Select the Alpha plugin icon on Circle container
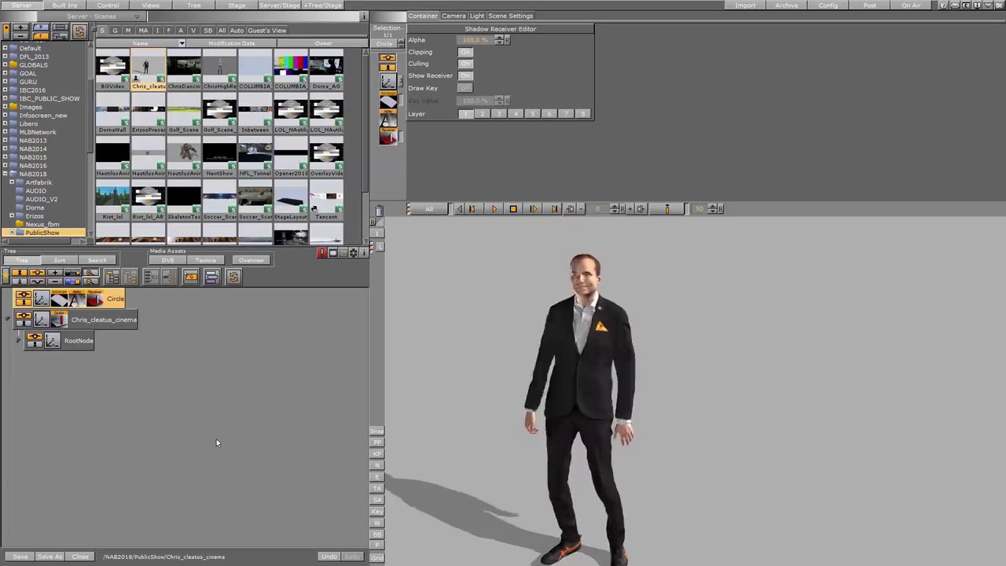Image resolution: width=1006 pixels, height=566 pixels. coord(77,299)
